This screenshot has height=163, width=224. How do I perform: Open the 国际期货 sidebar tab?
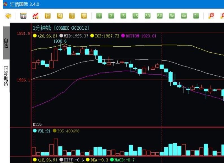click(x=6, y=76)
